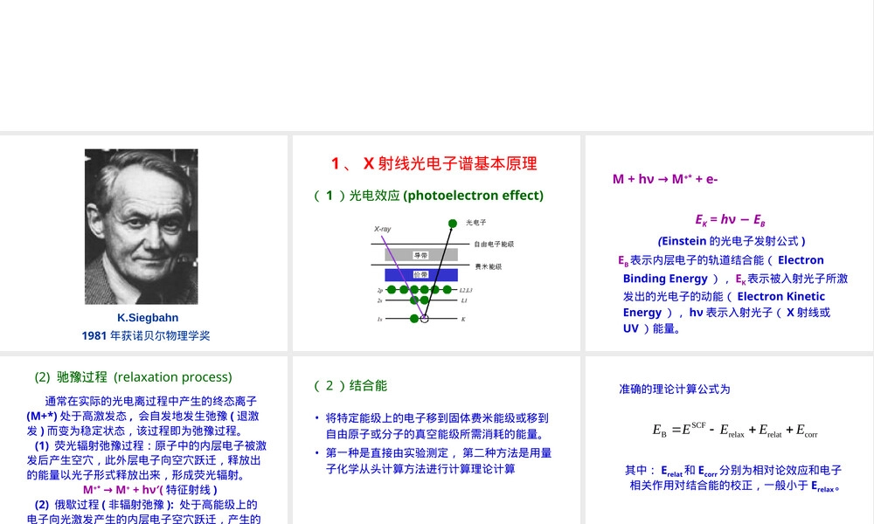The width and height of the screenshot is (874, 524).
Task: Click the line '通常在实际的光电离过程中产生的终态离子'
Action: tap(151, 402)
